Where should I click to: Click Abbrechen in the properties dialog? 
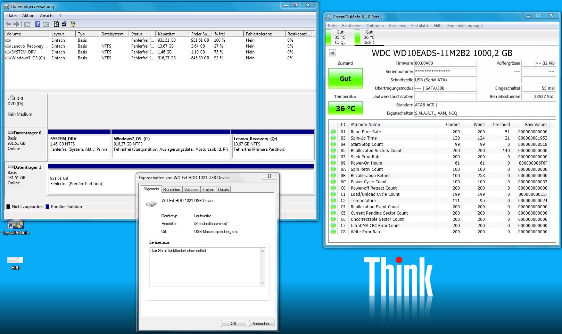[x=261, y=324]
